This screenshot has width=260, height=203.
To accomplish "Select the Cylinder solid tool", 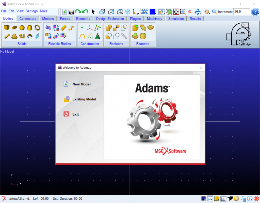I will (14, 27).
